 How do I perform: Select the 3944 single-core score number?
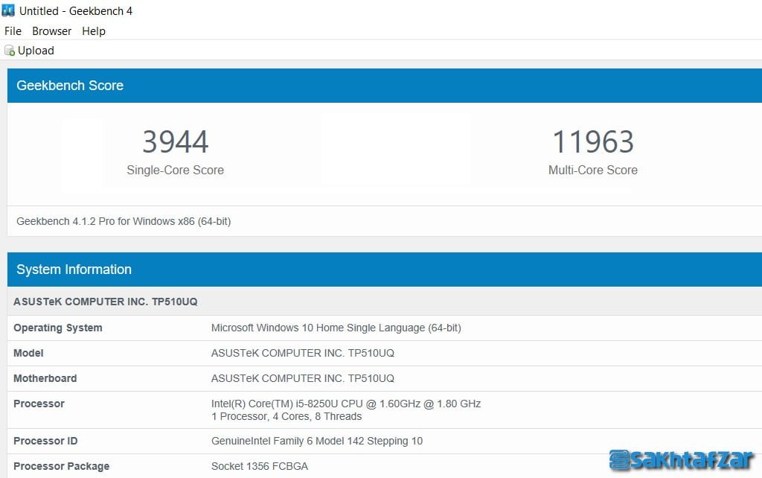point(175,141)
